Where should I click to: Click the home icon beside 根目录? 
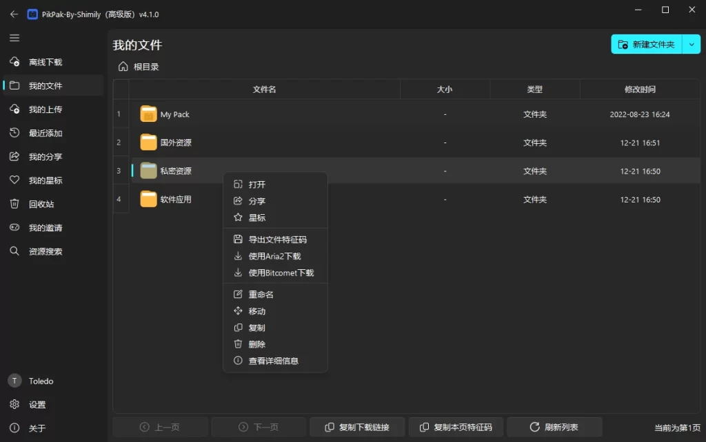coord(123,67)
